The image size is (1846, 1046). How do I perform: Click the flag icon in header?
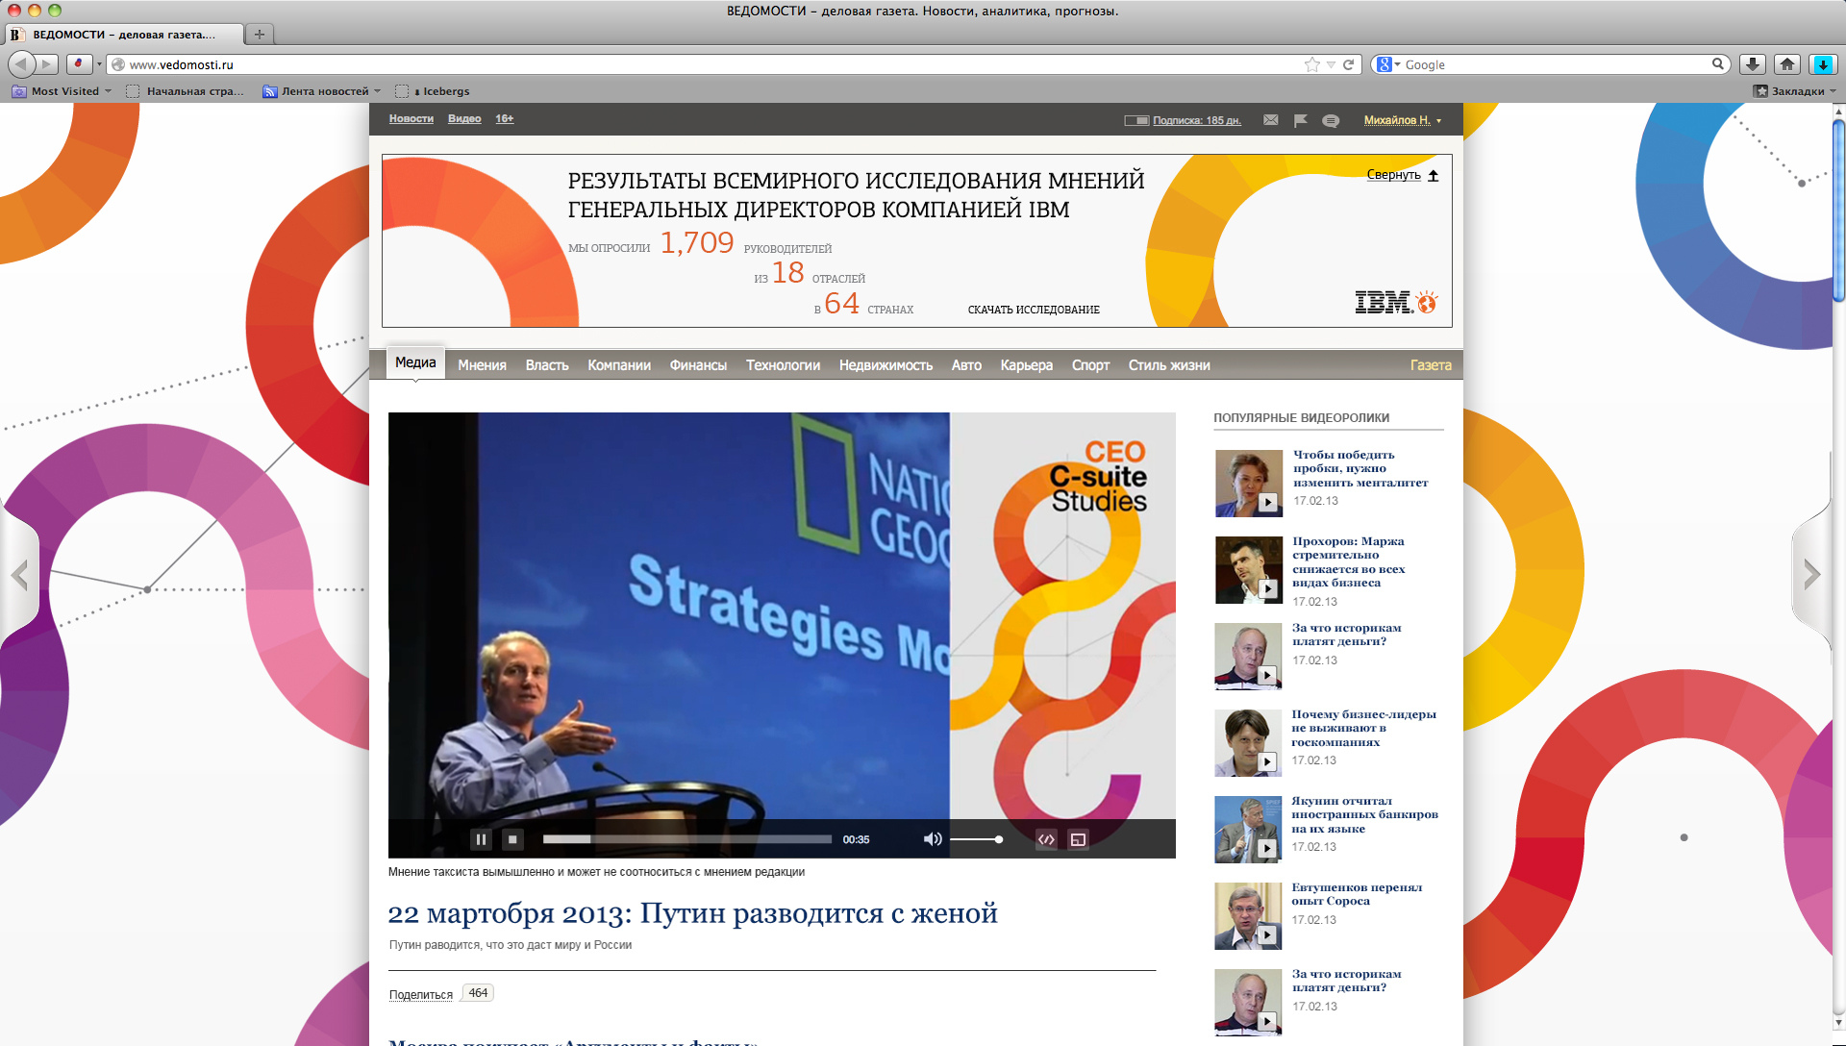[x=1300, y=120]
